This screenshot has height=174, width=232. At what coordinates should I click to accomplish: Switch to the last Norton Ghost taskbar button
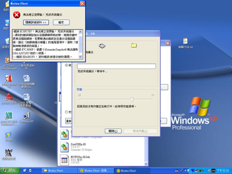pyautogui.click(x=132, y=171)
